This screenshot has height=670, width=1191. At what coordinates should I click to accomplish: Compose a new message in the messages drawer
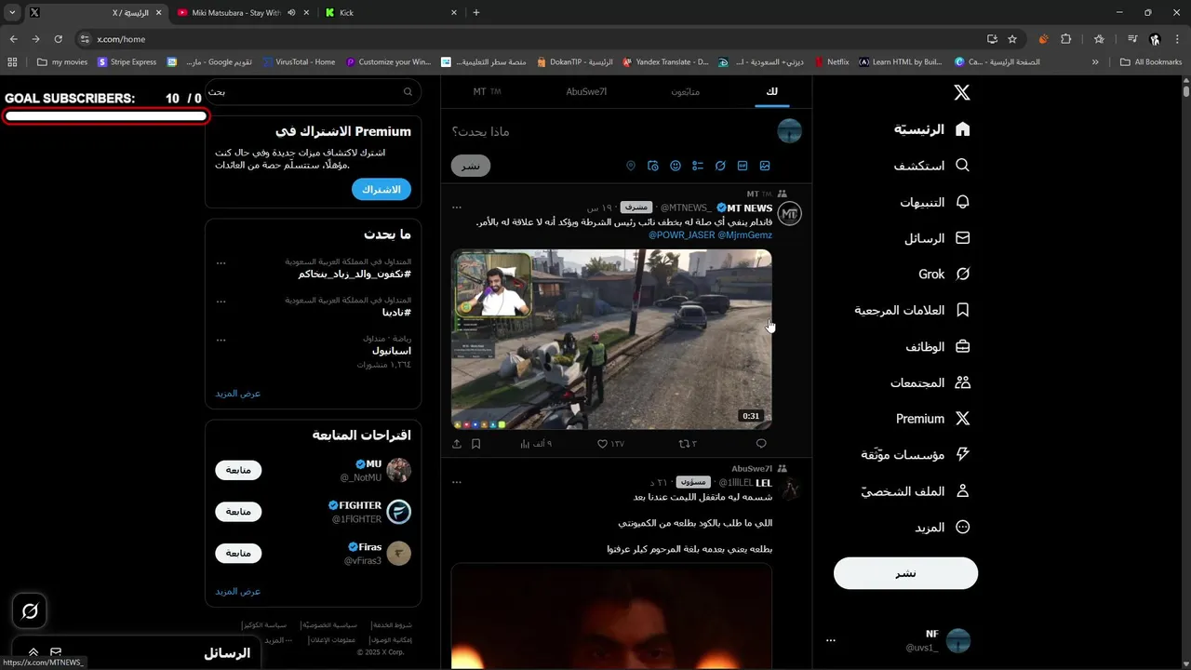point(56,652)
